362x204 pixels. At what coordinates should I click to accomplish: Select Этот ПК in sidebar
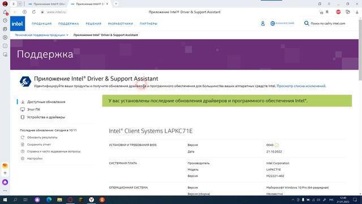pyautogui.click(x=34, y=109)
